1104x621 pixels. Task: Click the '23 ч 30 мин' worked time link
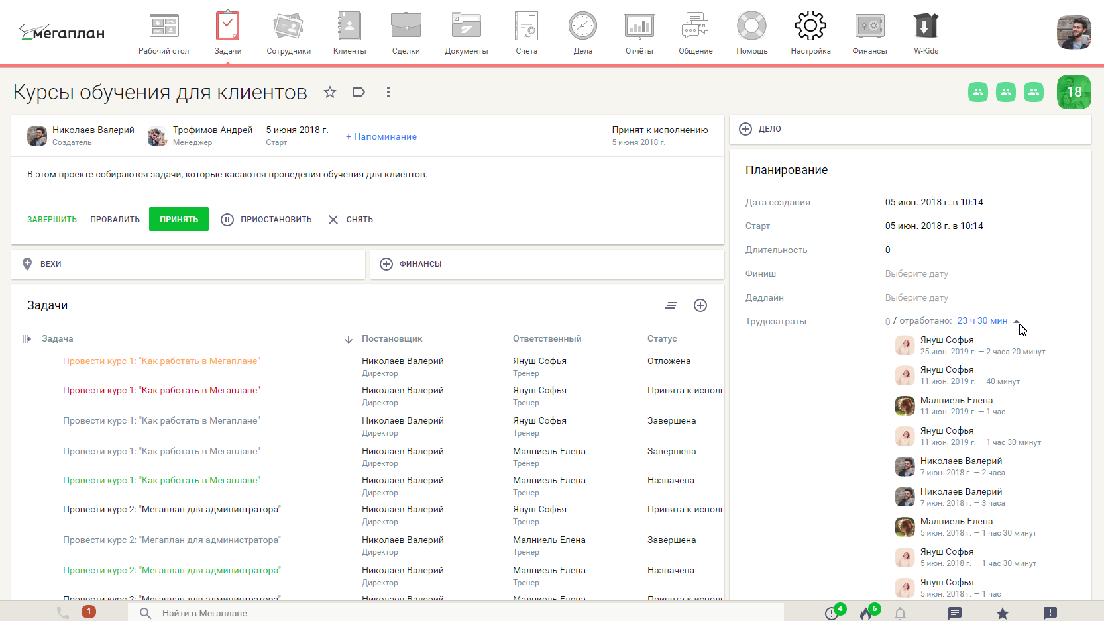click(x=982, y=320)
